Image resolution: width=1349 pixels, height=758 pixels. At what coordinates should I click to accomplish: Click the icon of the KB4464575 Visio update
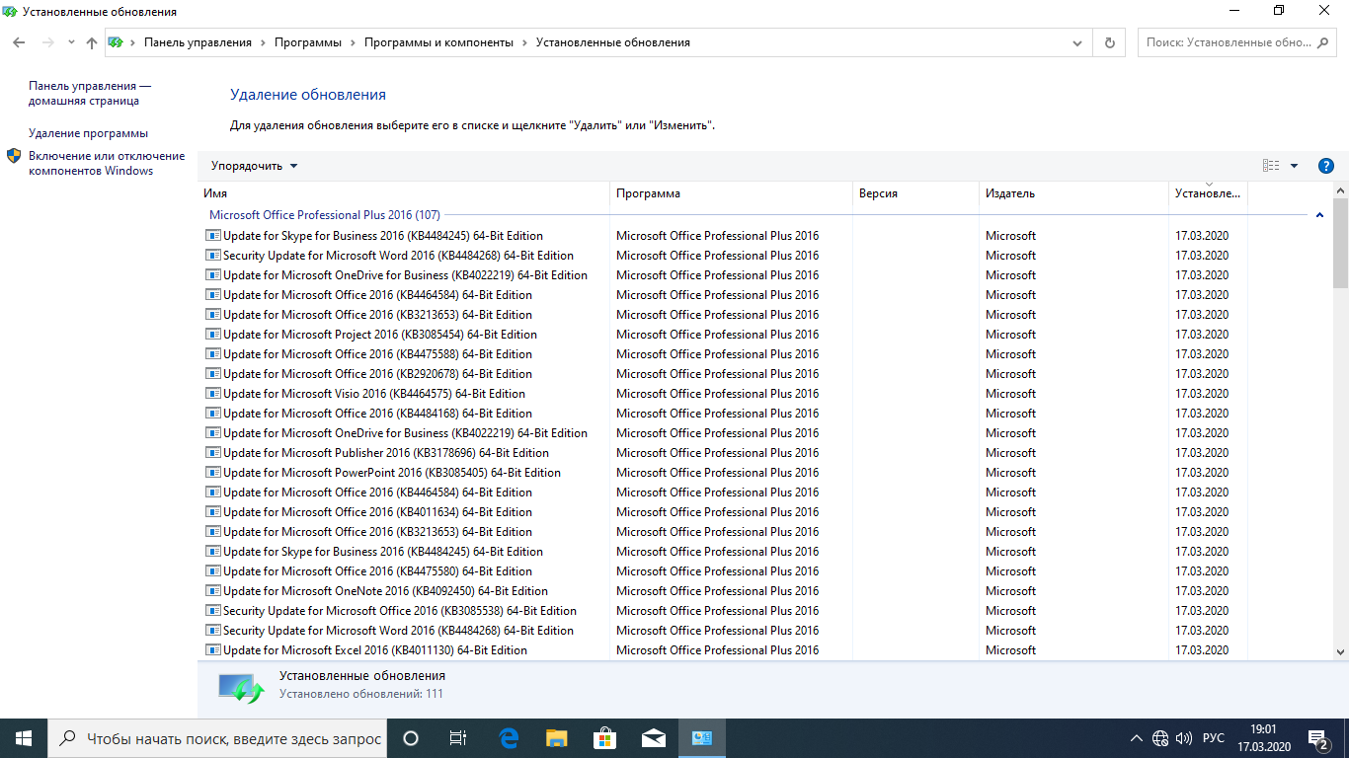212,394
